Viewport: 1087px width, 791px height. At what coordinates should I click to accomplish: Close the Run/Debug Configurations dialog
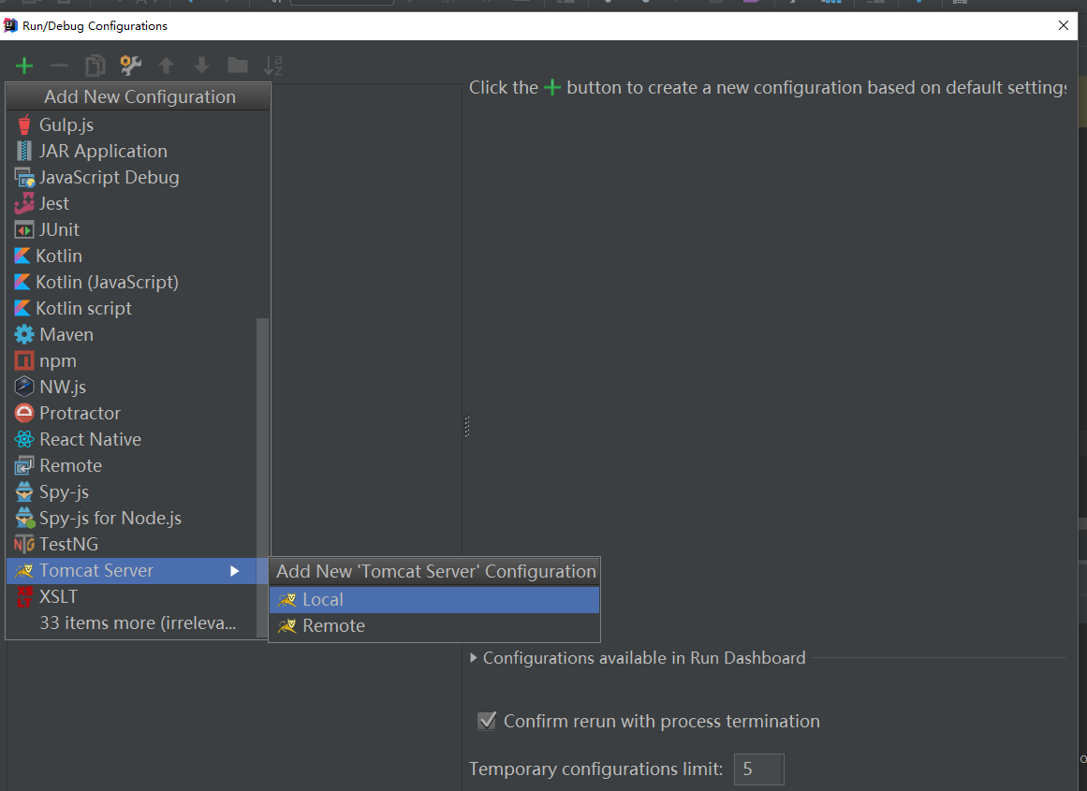[1064, 25]
